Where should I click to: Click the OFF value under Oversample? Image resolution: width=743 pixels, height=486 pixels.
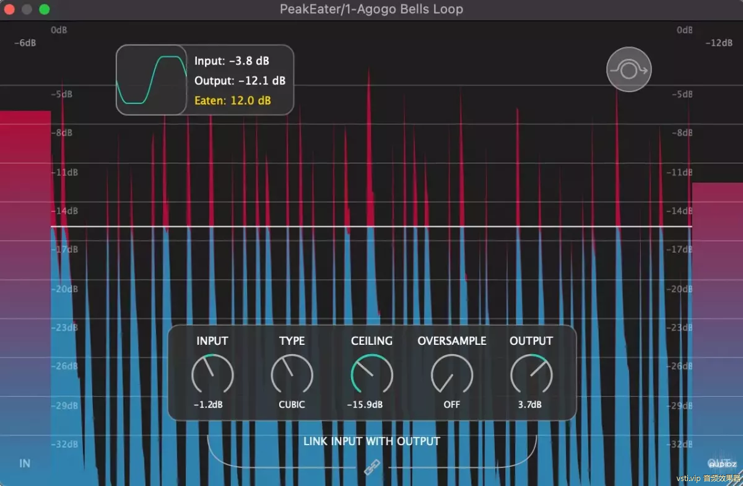[451, 405]
